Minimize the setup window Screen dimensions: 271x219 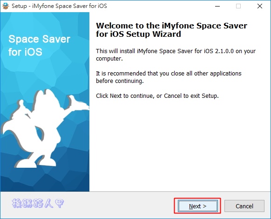click(217, 6)
